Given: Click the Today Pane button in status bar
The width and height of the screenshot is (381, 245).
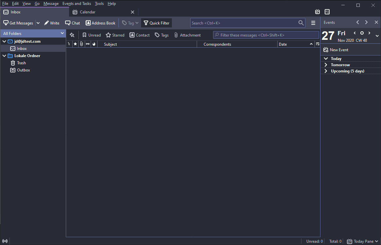Looking at the screenshot, I should [362, 241].
